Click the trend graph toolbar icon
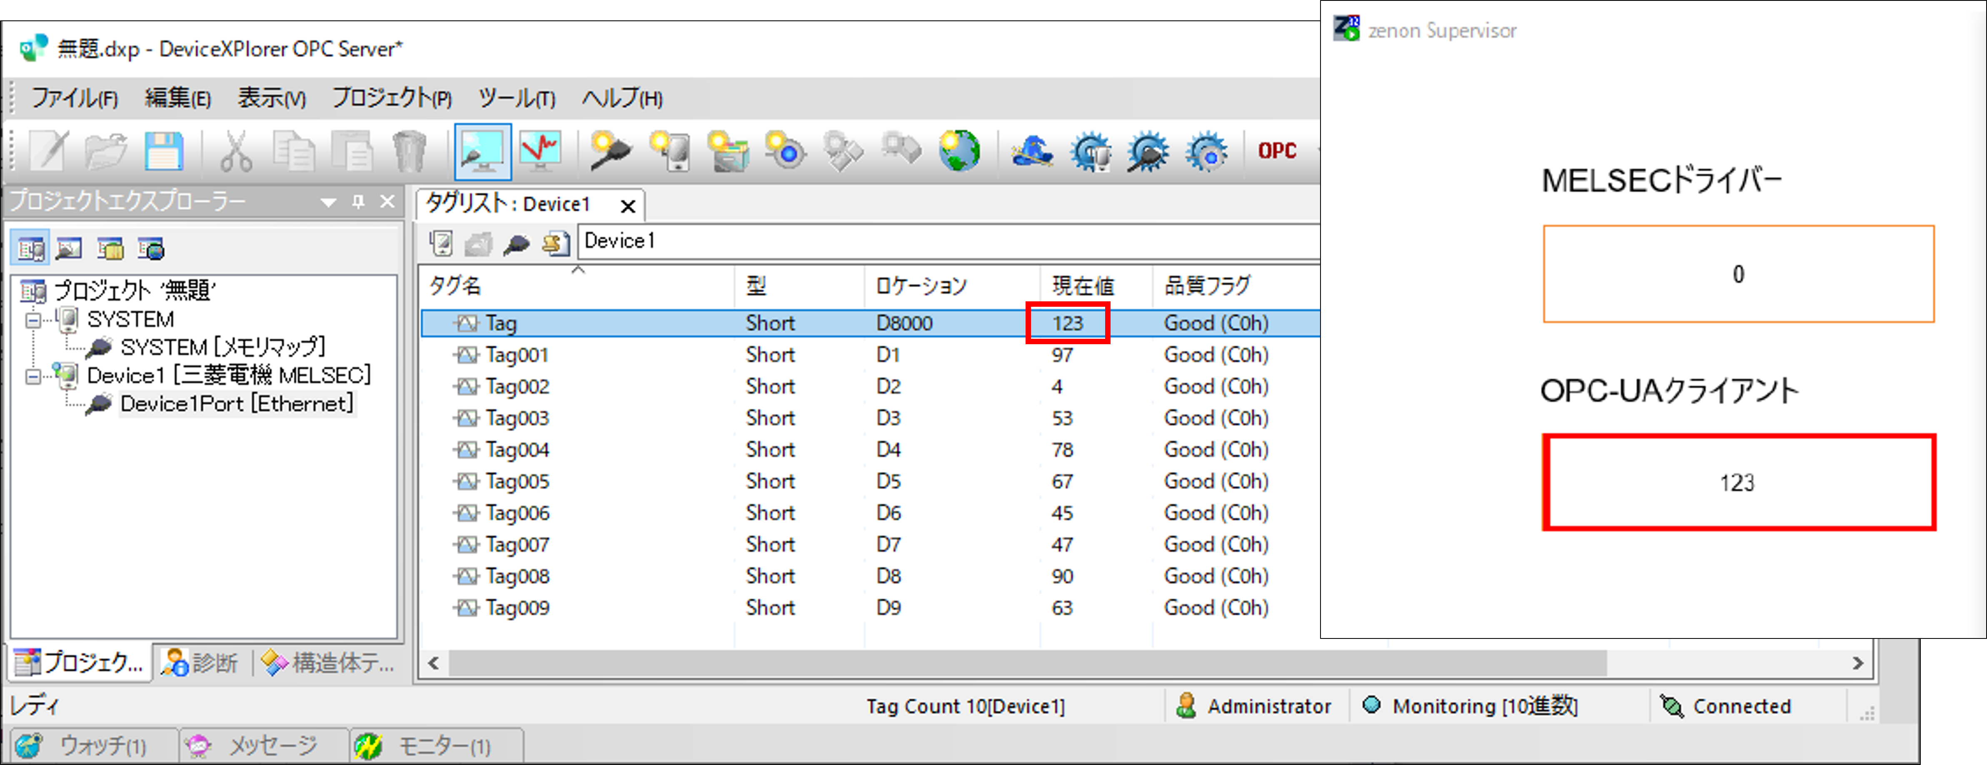This screenshot has height=765, width=1987. 540,151
